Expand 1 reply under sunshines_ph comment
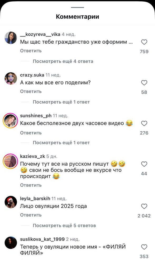This screenshot has height=260, width=155. tap(61, 143)
